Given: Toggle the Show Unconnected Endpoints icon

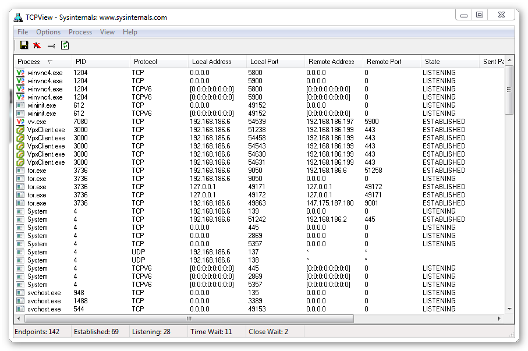Looking at the screenshot, I should tap(51, 46).
